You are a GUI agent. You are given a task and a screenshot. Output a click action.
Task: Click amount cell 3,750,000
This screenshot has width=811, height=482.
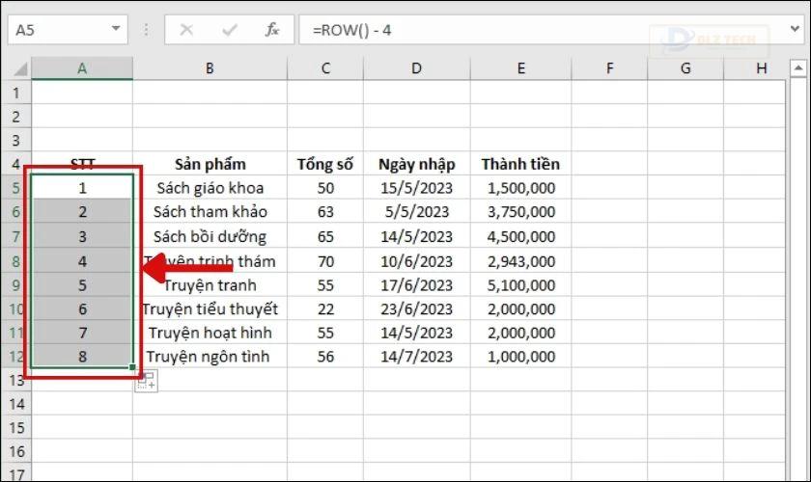click(x=520, y=211)
